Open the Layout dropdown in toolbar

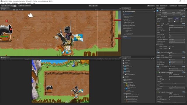pyautogui.click(x=182, y=6)
